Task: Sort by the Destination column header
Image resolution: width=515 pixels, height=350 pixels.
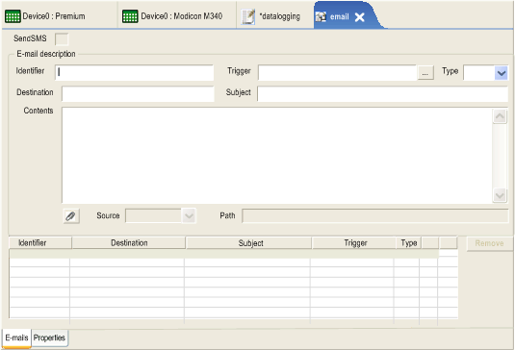Action: (129, 243)
